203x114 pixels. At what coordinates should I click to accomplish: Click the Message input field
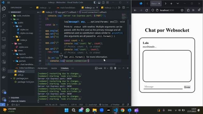163,87
